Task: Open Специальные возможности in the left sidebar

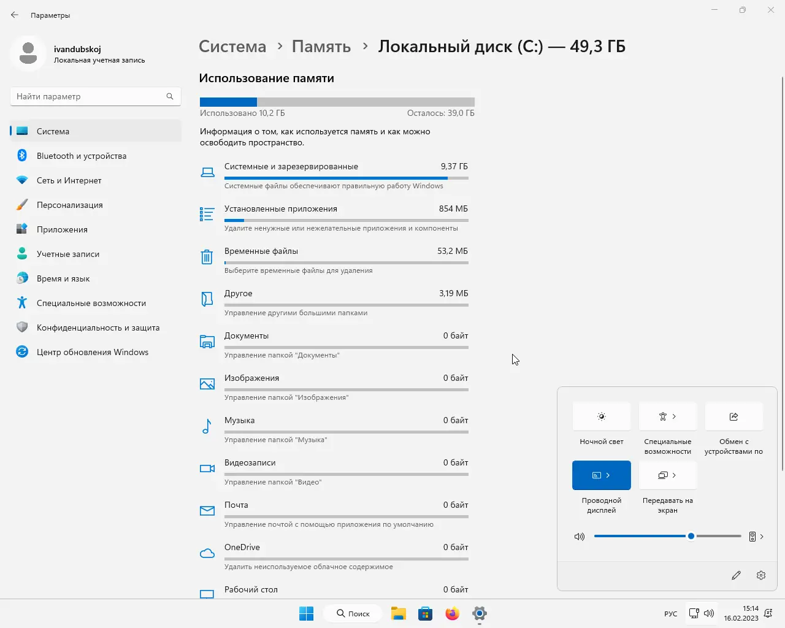Action: click(96, 303)
